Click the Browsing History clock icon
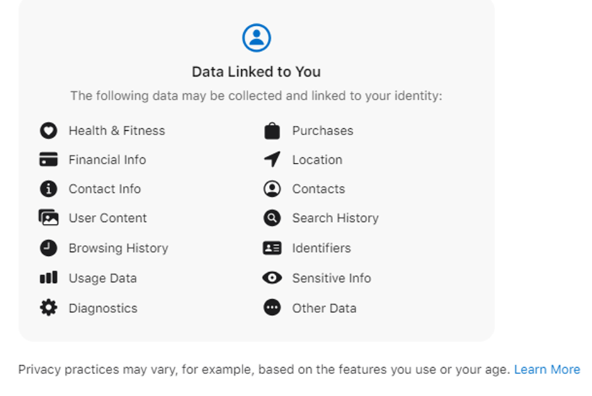 [49, 248]
